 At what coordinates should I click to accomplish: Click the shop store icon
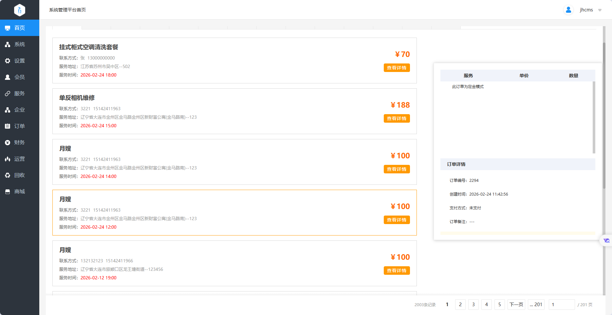click(x=8, y=192)
